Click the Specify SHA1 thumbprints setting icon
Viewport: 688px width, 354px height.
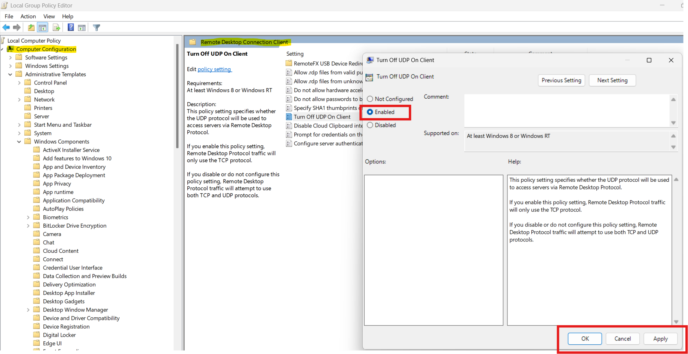coord(289,108)
